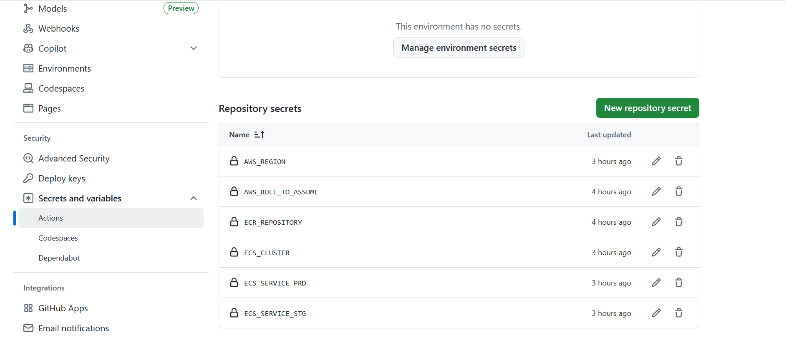Click the lock icon beside ECS_SERVICE_STG
This screenshot has height=360, width=786.
pos(234,313)
